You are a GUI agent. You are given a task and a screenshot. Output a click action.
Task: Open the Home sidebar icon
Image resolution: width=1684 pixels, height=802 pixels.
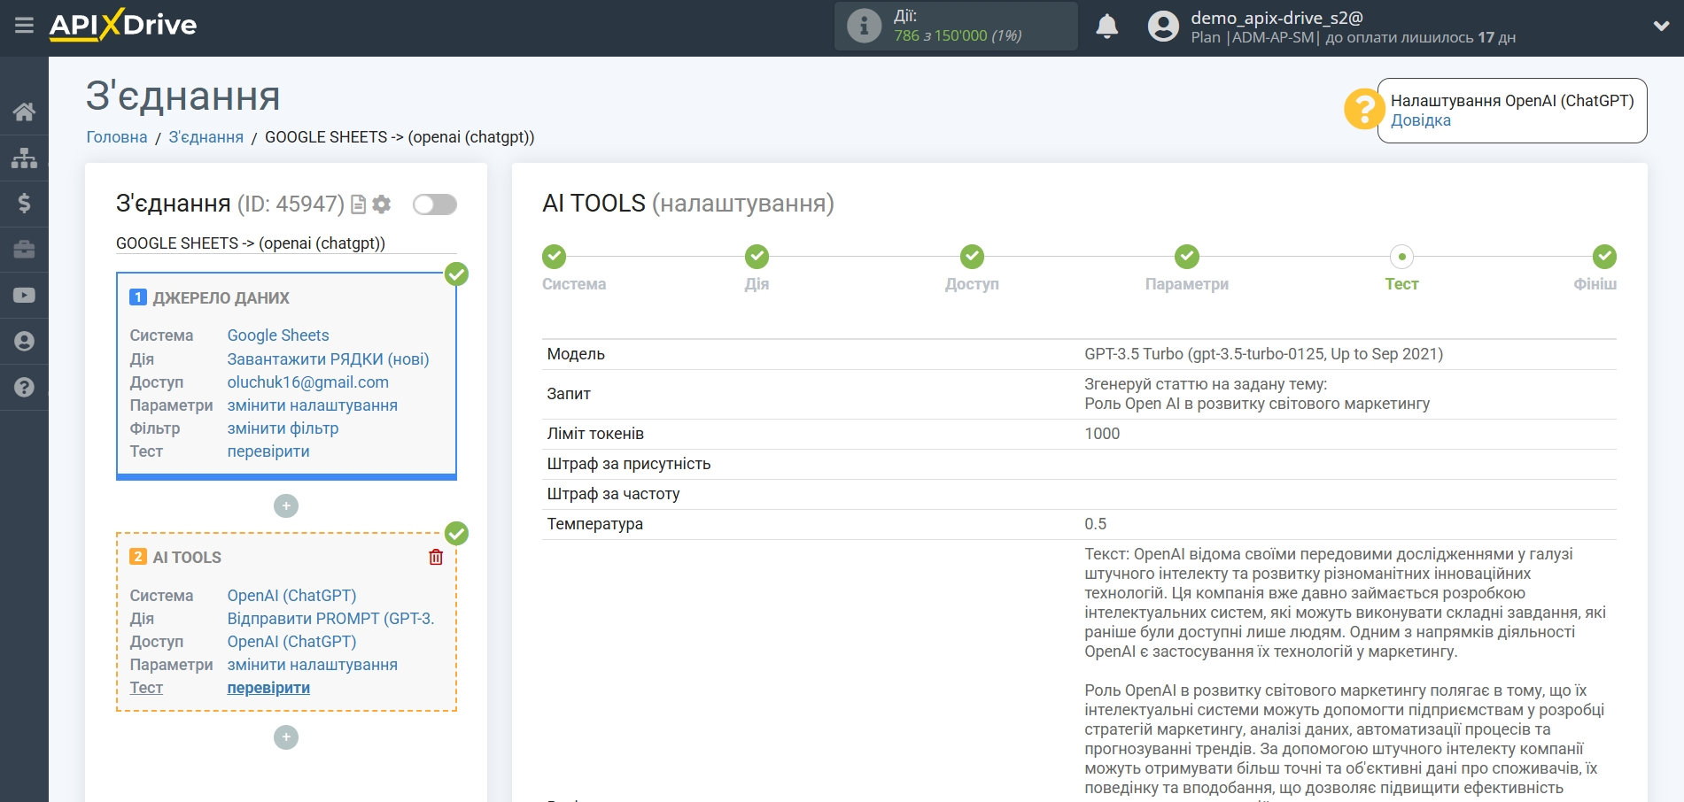tap(24, 112)
